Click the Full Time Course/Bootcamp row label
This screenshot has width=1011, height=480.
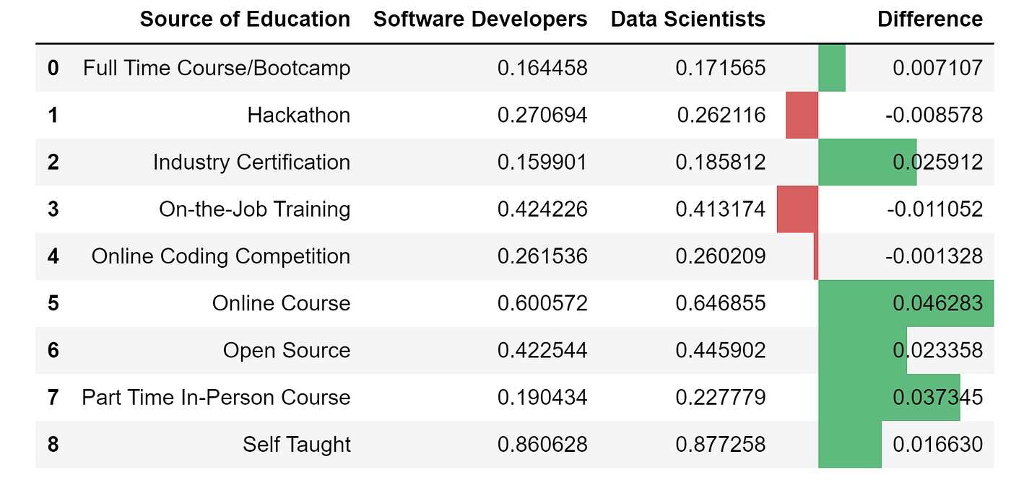pyautogui.click(x=217, y=67)
